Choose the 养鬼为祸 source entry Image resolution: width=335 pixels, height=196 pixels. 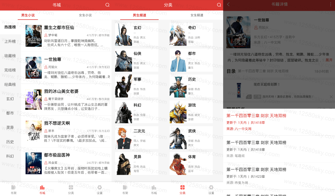coord(279,176)
